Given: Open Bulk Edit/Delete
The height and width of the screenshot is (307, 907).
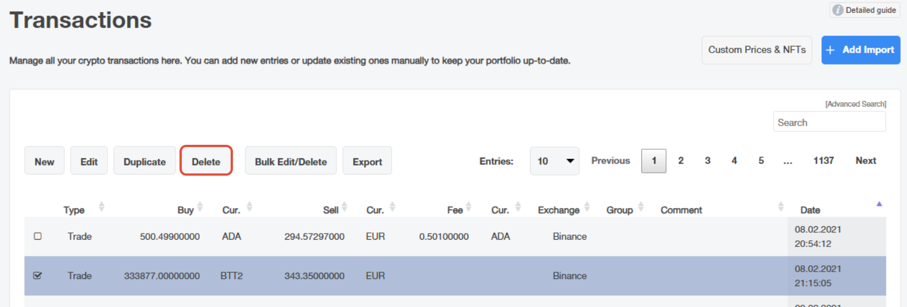Looking at the screenshot, I should click(290, 161).
